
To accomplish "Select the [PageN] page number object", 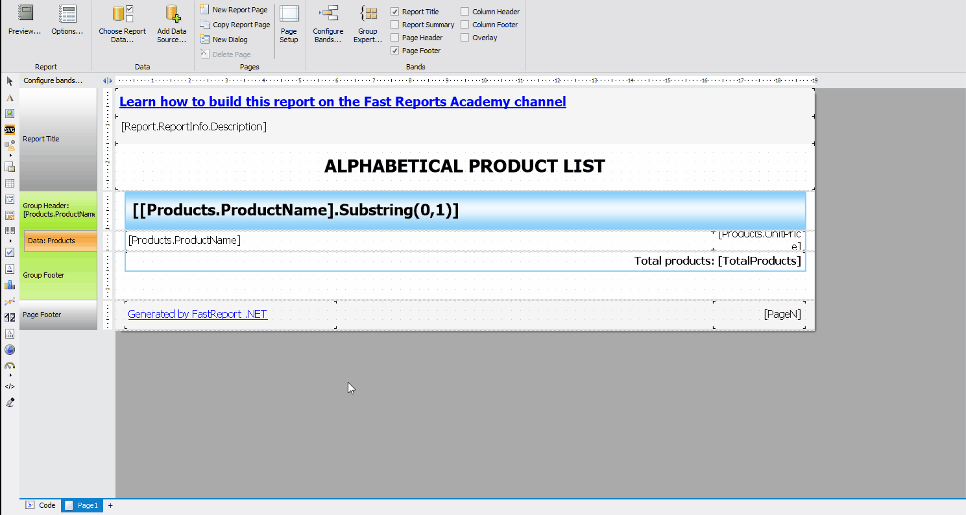I will (782, 314).
